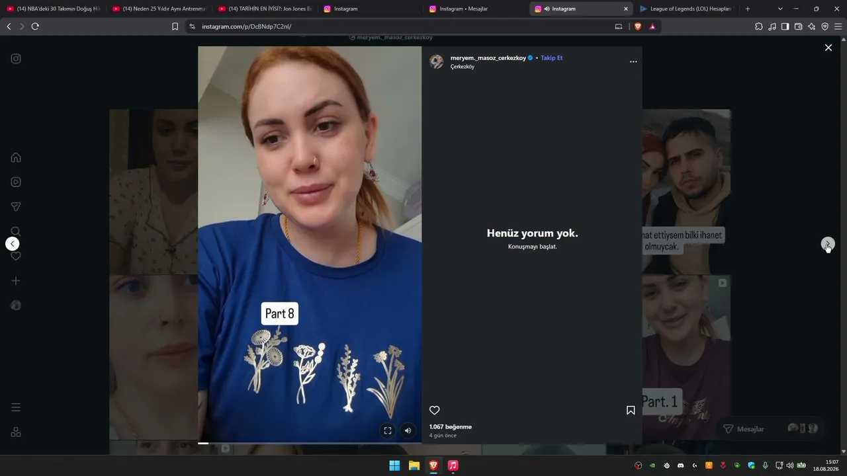Go back in browser history
Viewport: 847px width, 476px height.
point(9,26)
